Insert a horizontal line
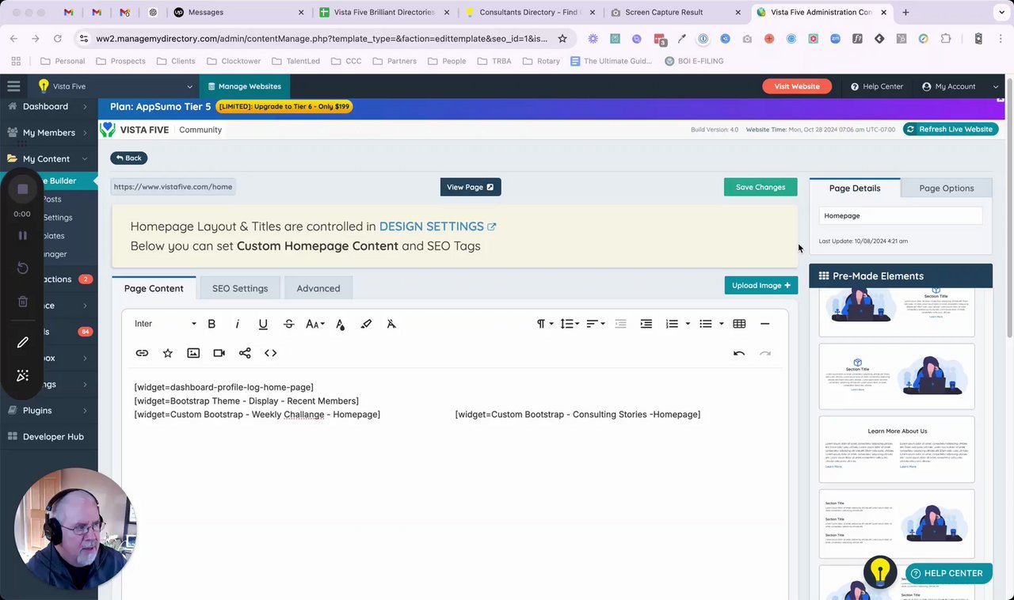 [x=764, y=324]
